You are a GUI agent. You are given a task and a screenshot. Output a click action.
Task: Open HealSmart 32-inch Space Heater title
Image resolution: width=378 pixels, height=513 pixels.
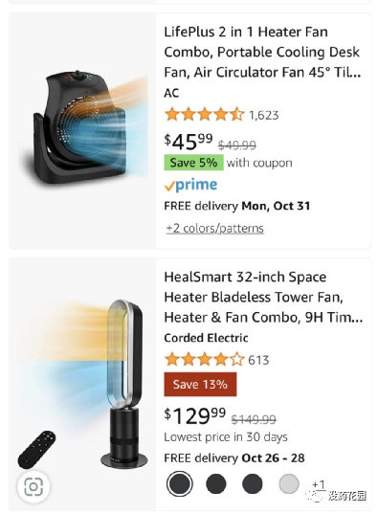point(263,297)
